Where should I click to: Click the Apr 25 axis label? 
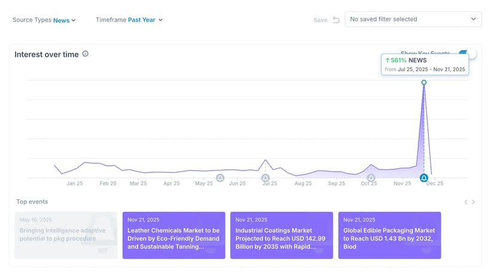[172, 184]
